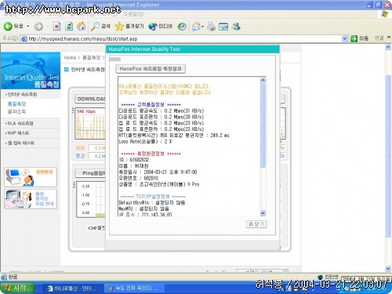This screenshot has width=392, height=294.
Task: Click the Loss Rate result line
Action: click(145, 141)
